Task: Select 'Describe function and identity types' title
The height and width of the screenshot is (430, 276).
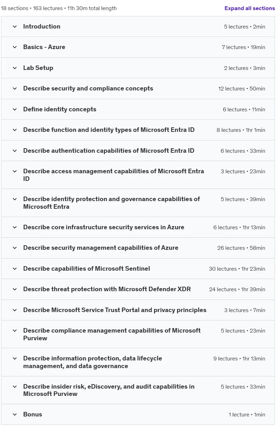Action: (x=109, y=130)
